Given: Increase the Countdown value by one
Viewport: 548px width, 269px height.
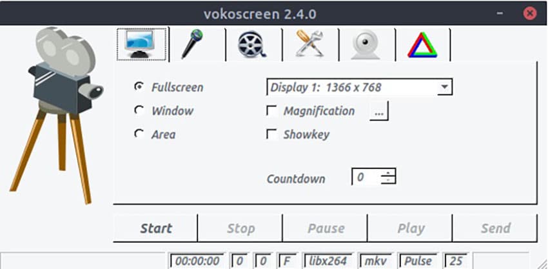Looking at the screenshot, I should coord(388,172).
